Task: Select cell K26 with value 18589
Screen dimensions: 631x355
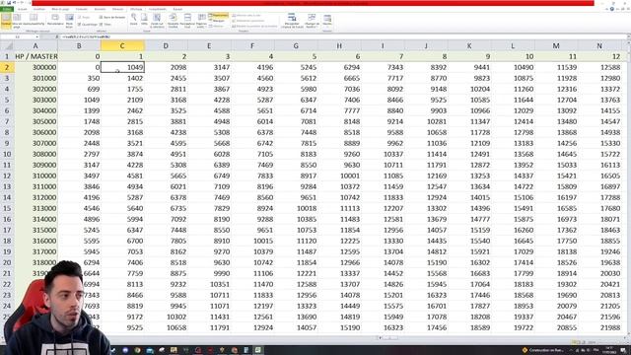Action: click(469, 327)
